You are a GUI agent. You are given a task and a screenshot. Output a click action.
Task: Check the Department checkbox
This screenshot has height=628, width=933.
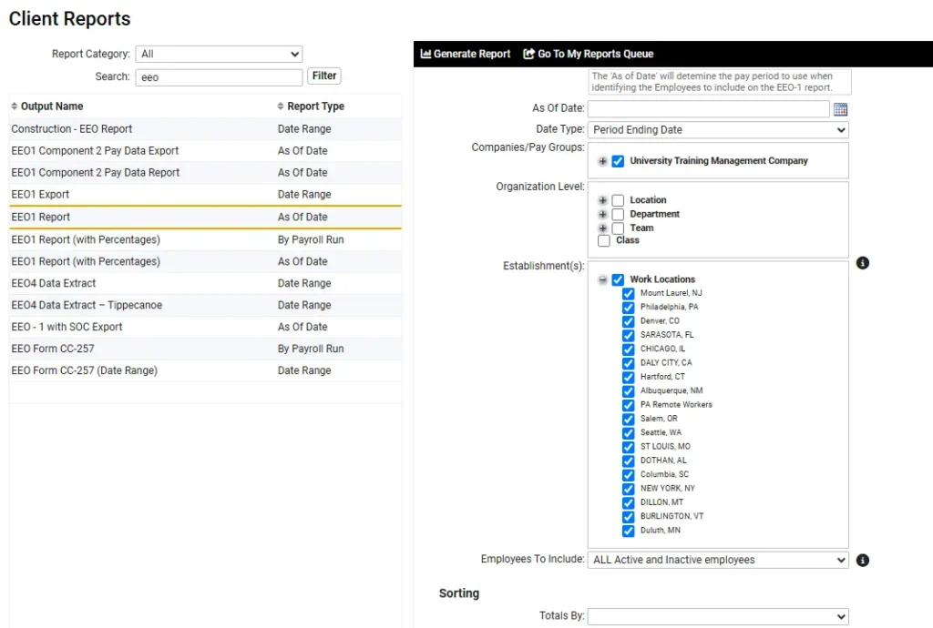pos(618,214)
